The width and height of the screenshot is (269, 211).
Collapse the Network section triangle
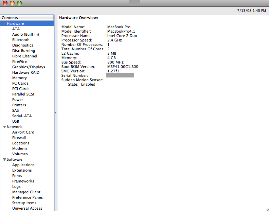pyautogui.click(x=5, y=127)
